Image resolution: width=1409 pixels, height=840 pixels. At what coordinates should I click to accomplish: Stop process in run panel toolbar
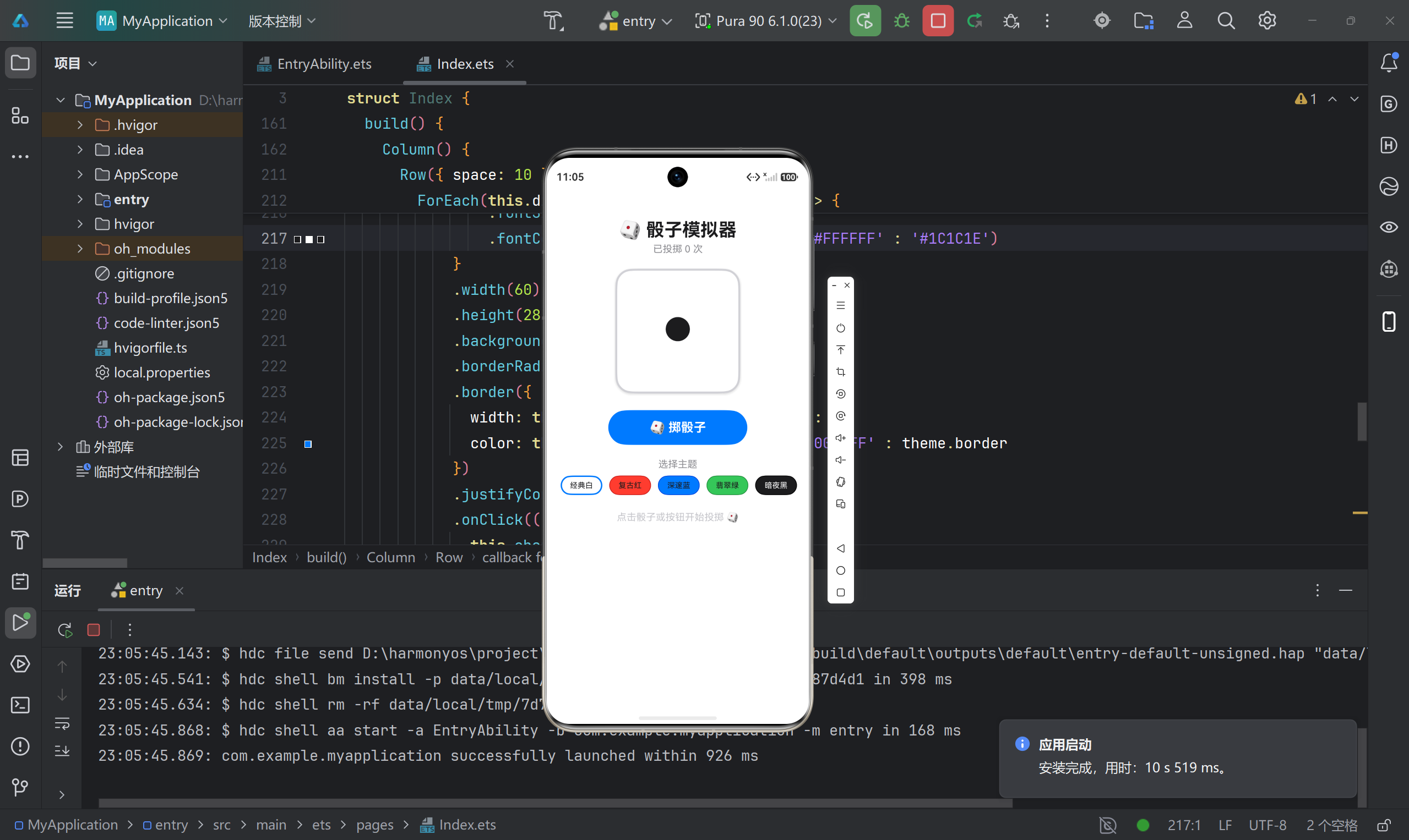(x=94, y=629)
